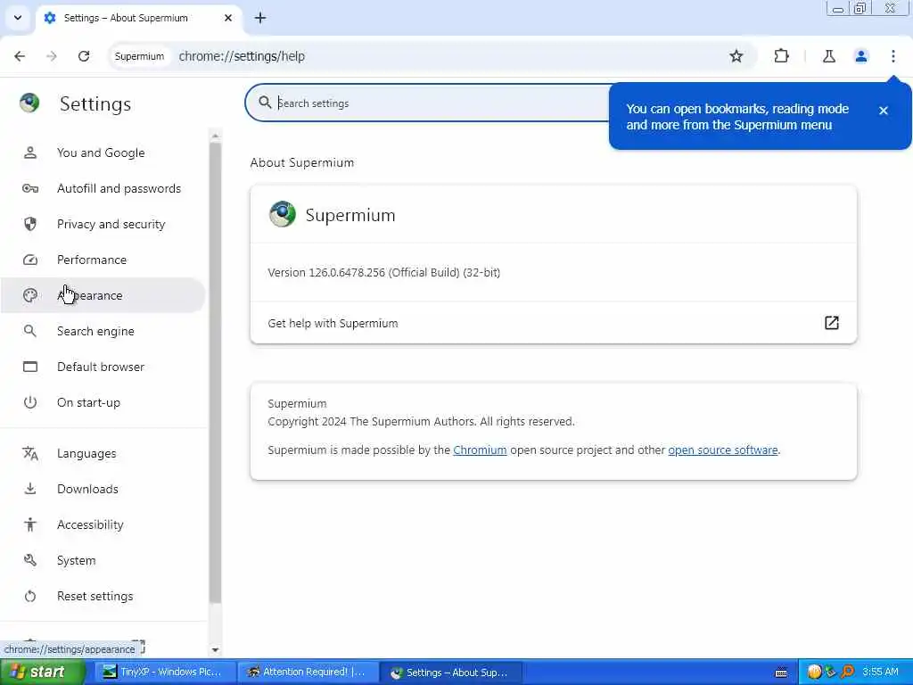Click the download arrow icon beside Downloads
Viewport: 913px width, 685px height.
pos(30,489)
